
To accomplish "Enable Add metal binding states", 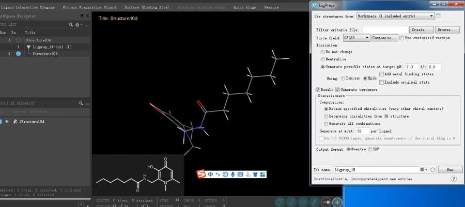I will (x=382, y=74).
